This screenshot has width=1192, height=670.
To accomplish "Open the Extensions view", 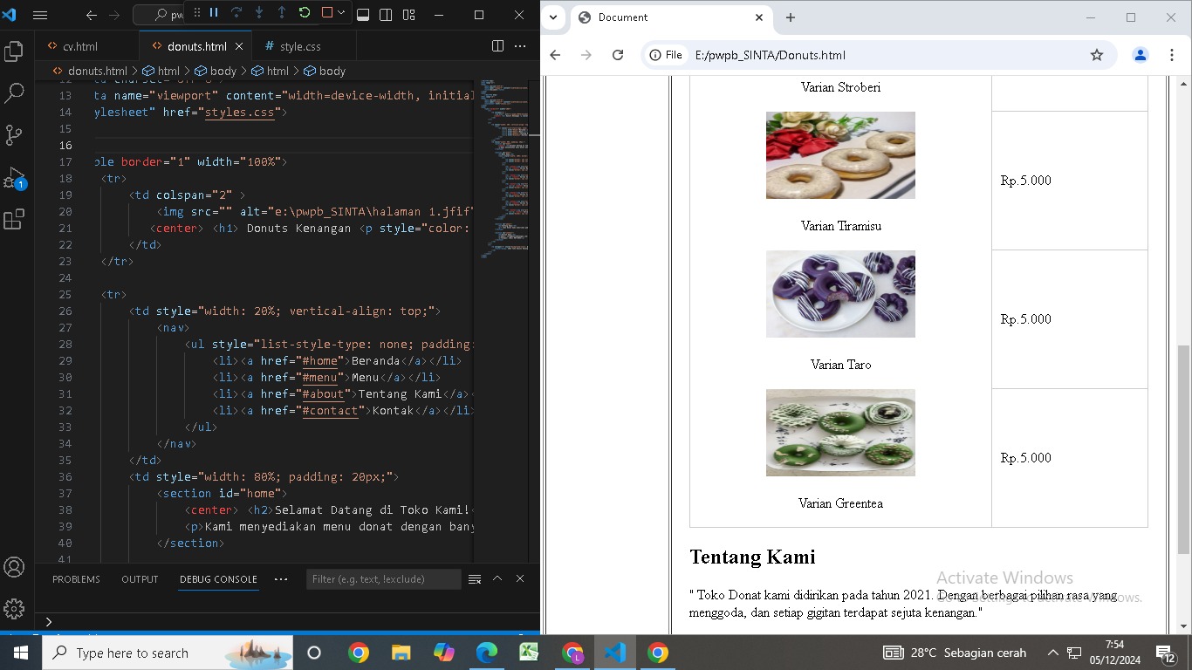I will pyautogui.click(x=14, y=220).
